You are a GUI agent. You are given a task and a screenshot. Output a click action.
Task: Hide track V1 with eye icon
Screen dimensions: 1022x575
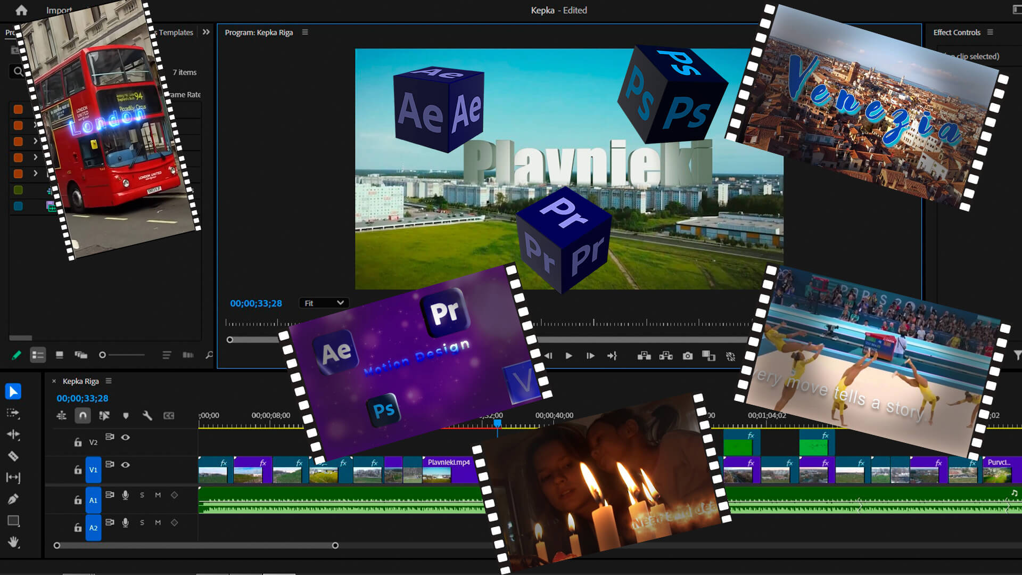(126, 465)
